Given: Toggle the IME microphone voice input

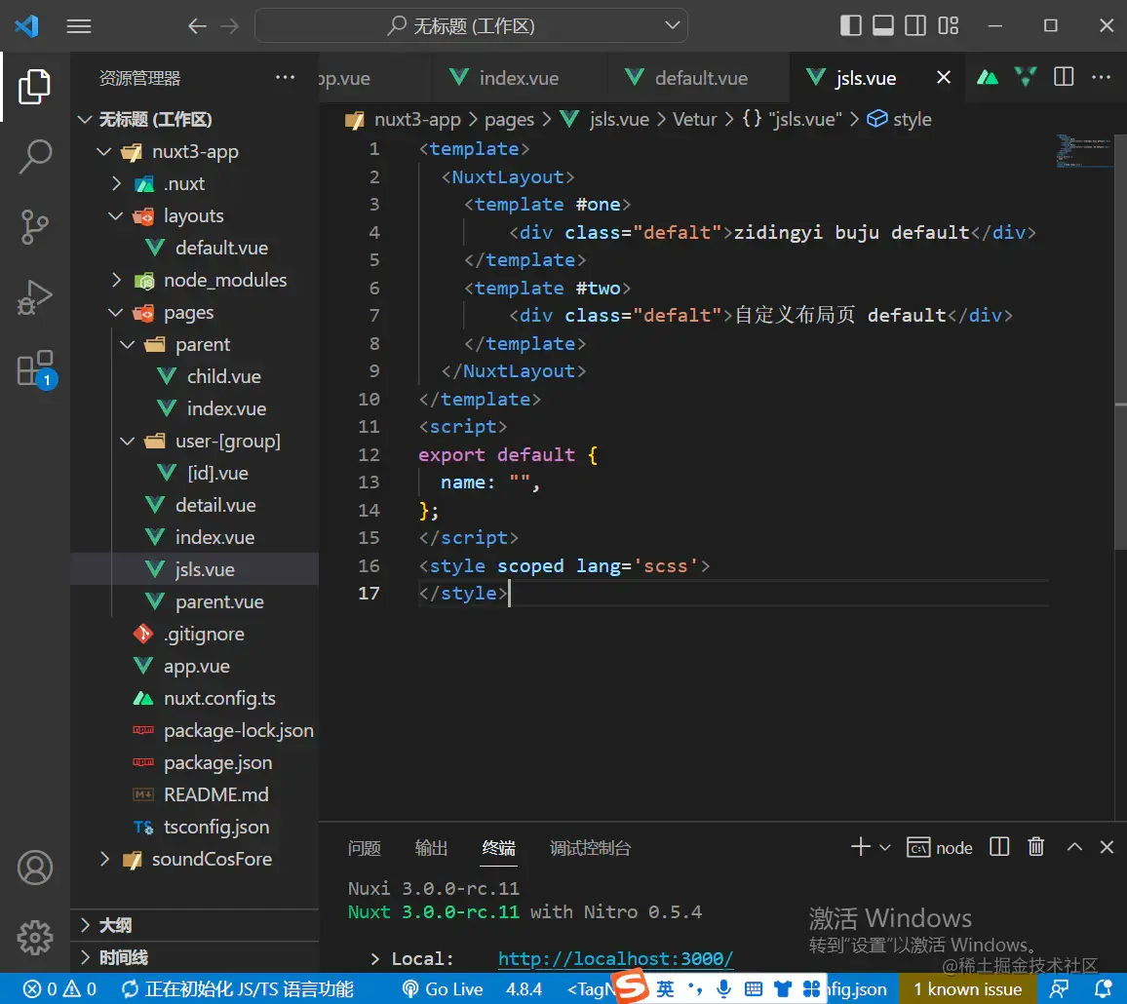Looking at the screenshot, I should [x=723, y=989].
